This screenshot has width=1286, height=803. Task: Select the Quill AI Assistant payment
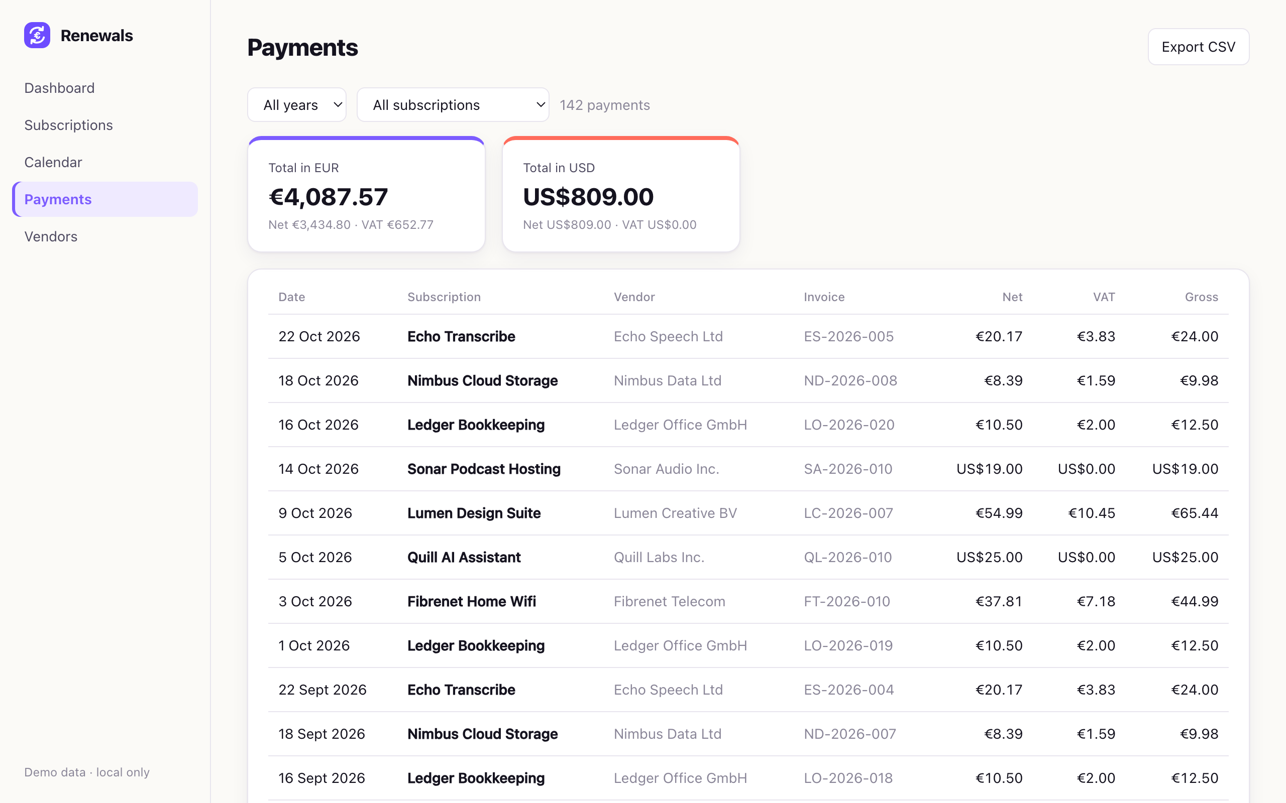click(x=464, y=557)
